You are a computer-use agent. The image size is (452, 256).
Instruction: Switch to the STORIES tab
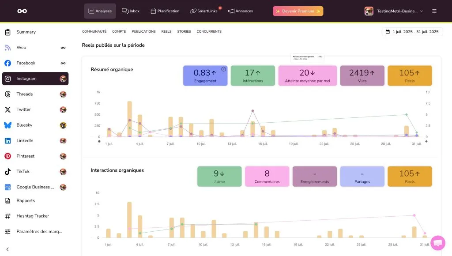pos(184,32)
